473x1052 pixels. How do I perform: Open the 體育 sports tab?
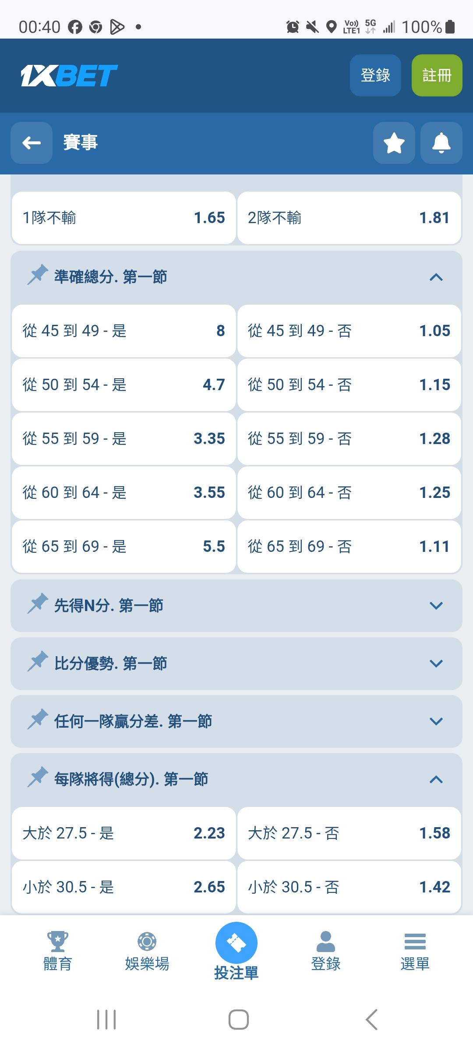click(57, 950)
